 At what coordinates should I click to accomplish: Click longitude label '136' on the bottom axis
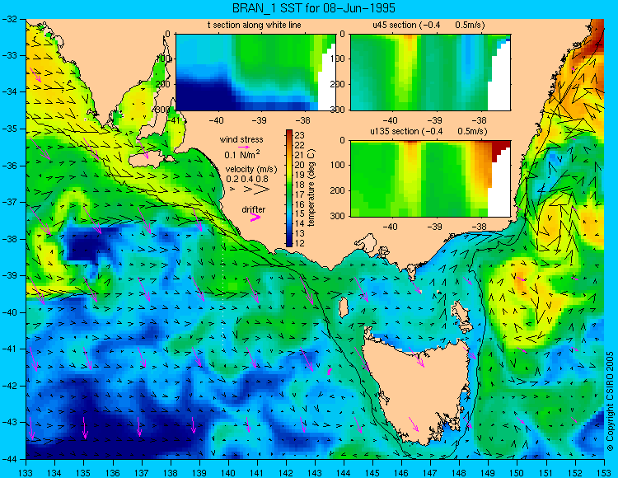pos(112,472)
